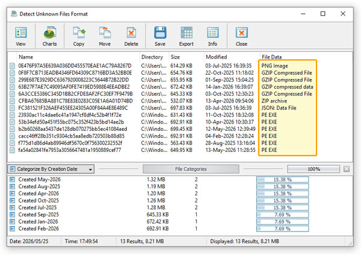
Task: Select file b2b60268aa5437de128db070275bb5ec41084aed
Action: (x=73, y=129)
